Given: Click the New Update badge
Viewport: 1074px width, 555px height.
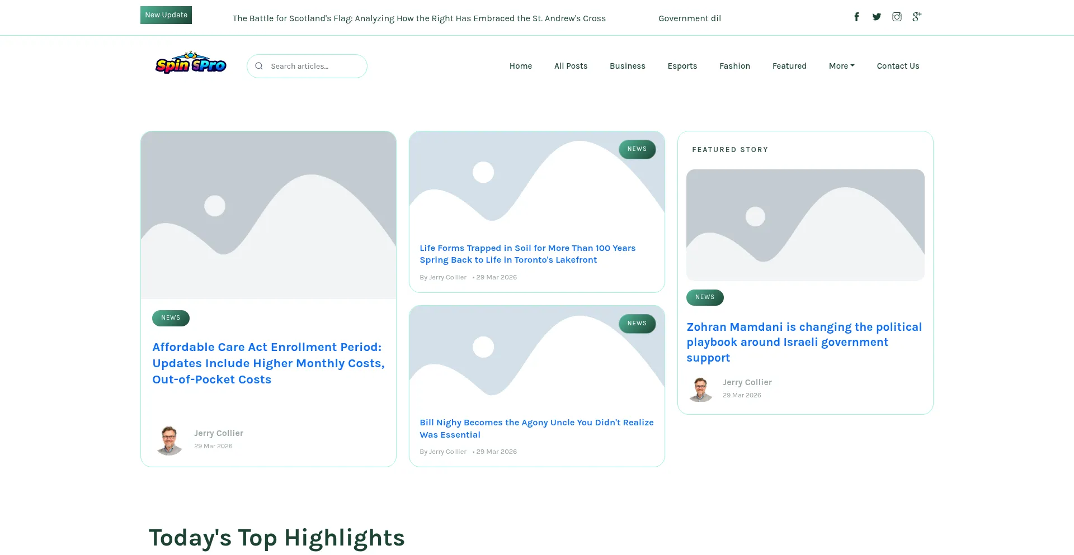Looking at the screenshot, I should pos(166,15).
